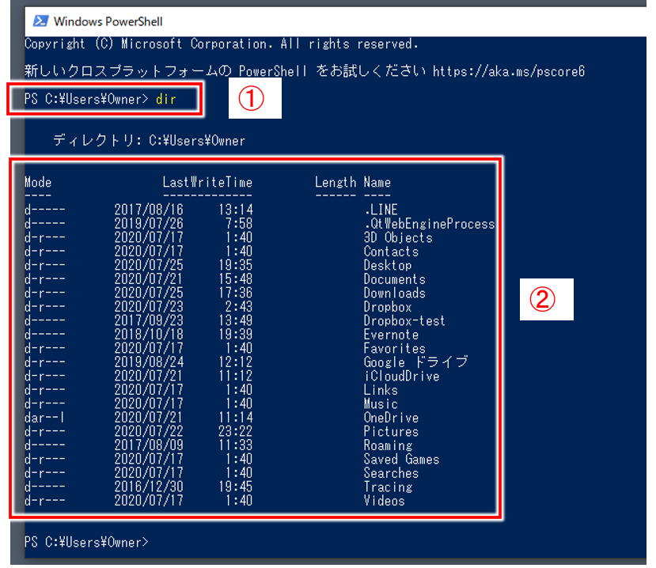Click the "iCloudDrive" directory entry
Image resolution: width=656 pixels, height=568 pixels.
click(402, 376)
